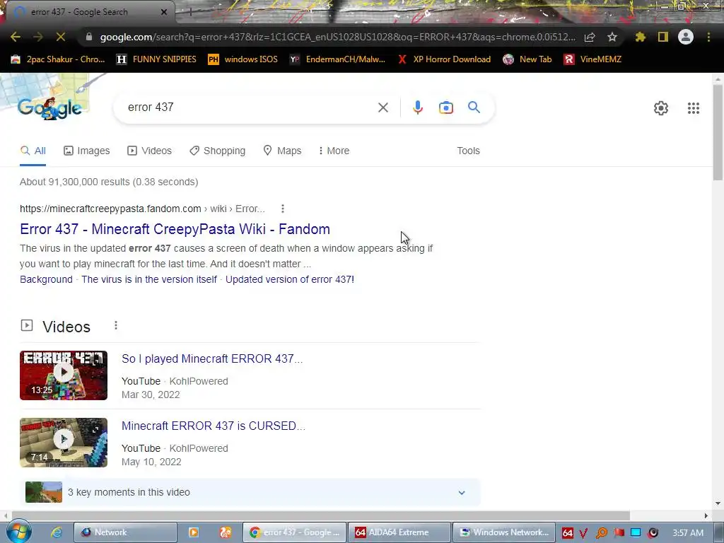Play the 13:25 video thumbnail
The height and width of the screenshot is (543, 724).
point(64,375)
